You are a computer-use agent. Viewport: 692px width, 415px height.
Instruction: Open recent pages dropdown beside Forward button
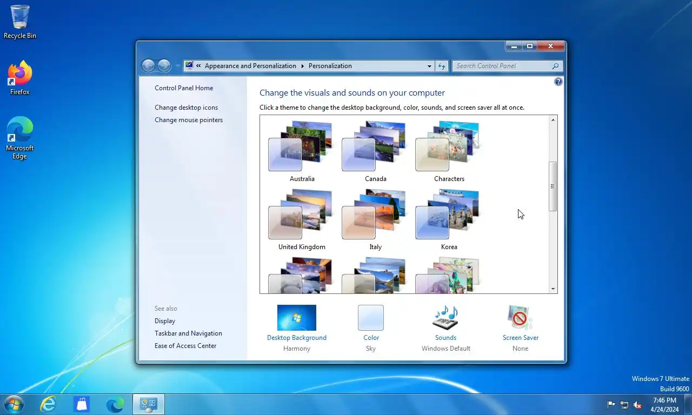click(x=178, y=66)
